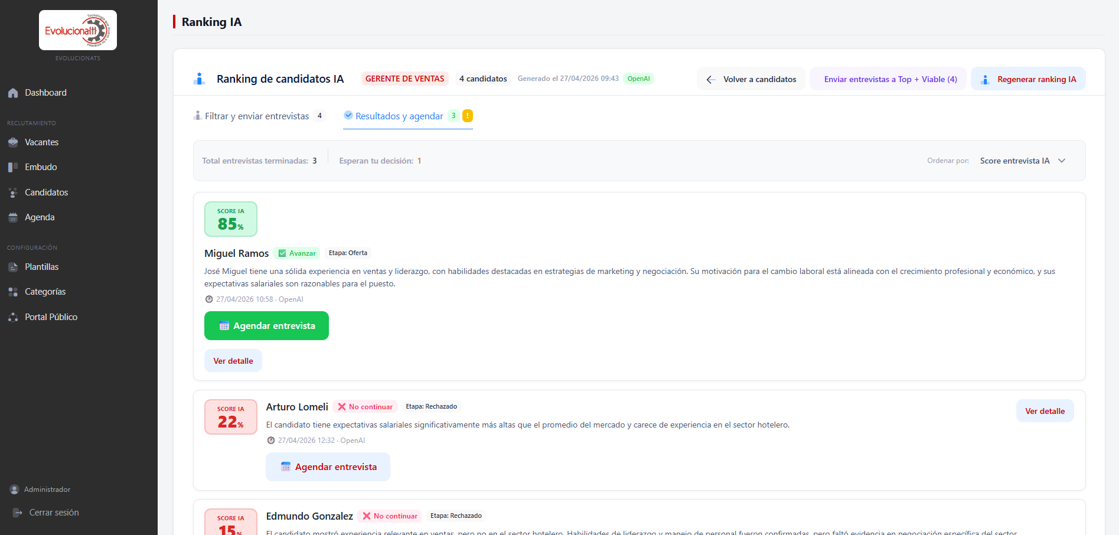Click the 85% Score IA badge
Viewport: 1119px width, 535px height.
tap(231, 219)
